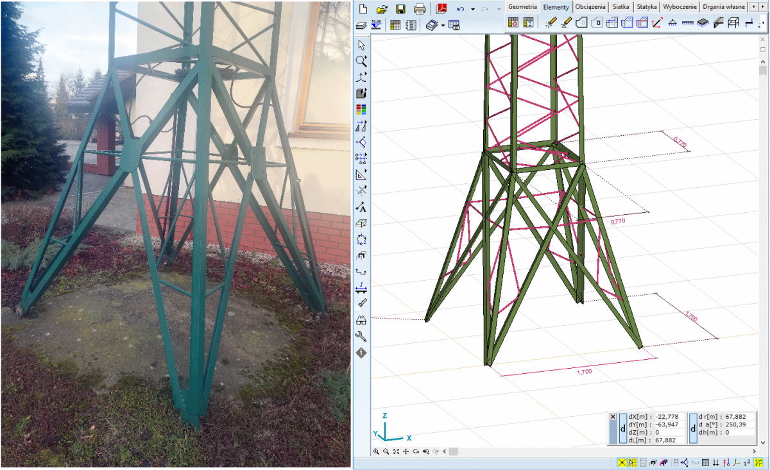Select the arrow pointer tool
Viewport: 770px width, 470px height.
pyautogui.click(x=361, y=45)
